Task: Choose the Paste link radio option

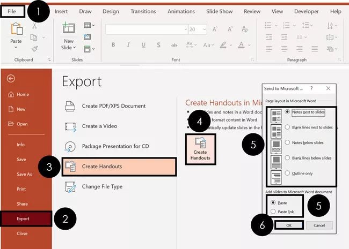Action: coord(282,212)
